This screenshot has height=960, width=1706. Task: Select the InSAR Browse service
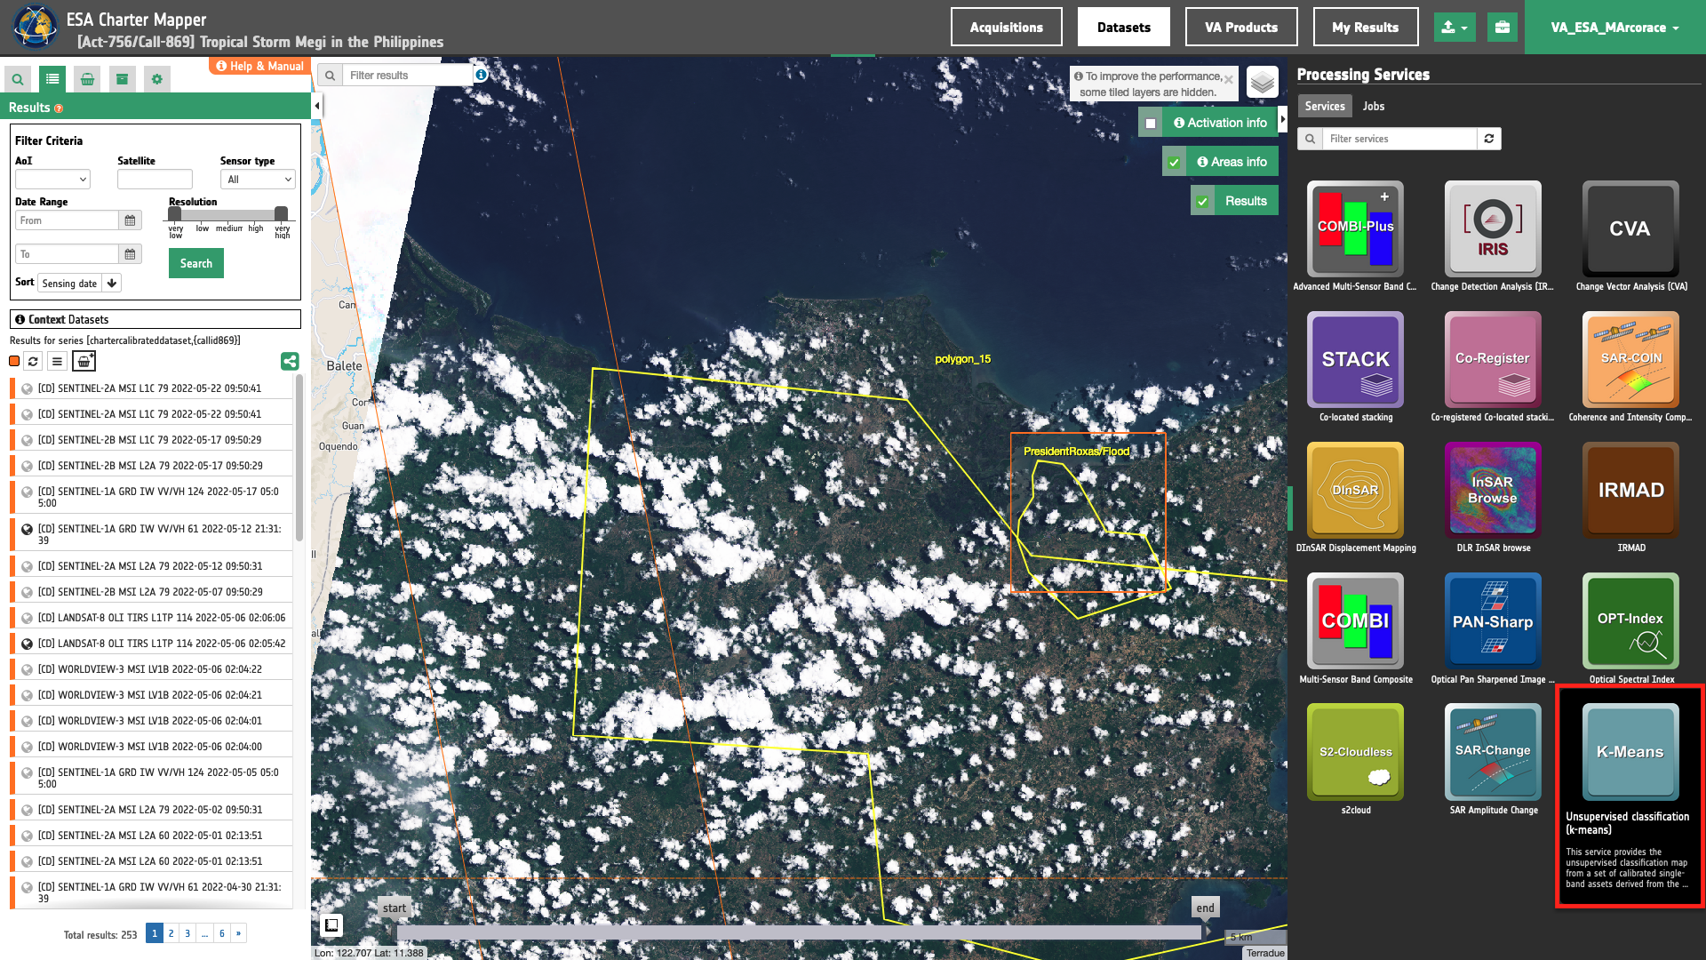pyautogui.click(x=1493, y=490)
